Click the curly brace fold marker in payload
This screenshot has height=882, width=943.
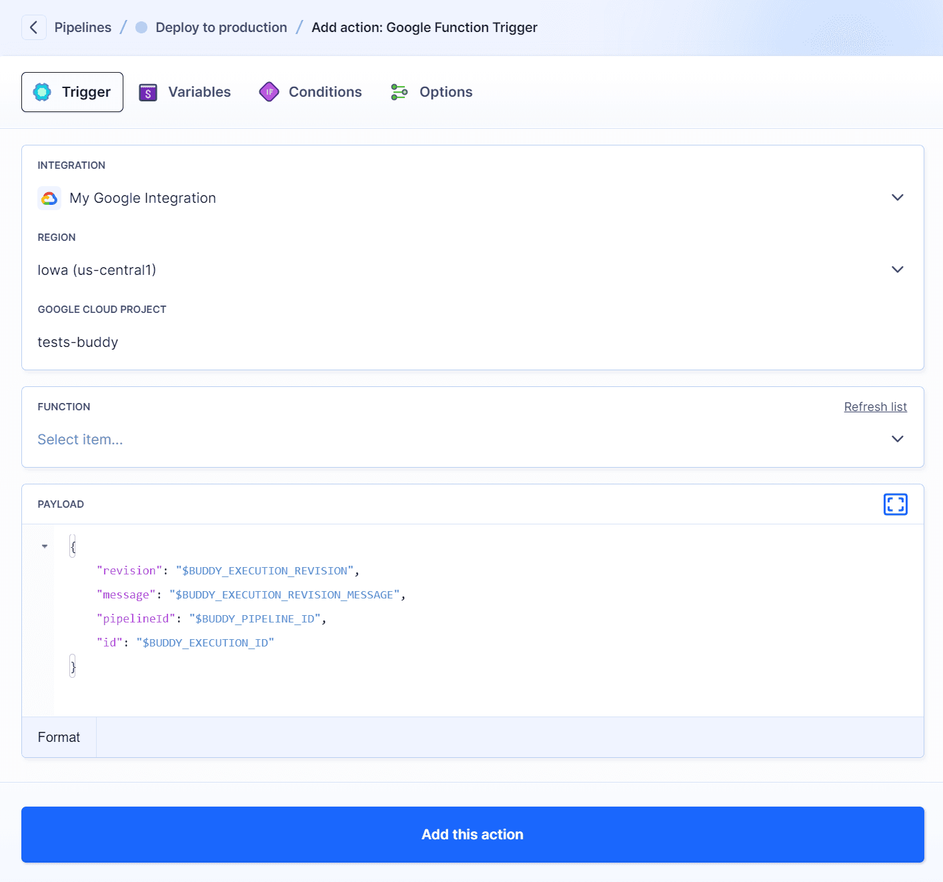coord(72,546)
